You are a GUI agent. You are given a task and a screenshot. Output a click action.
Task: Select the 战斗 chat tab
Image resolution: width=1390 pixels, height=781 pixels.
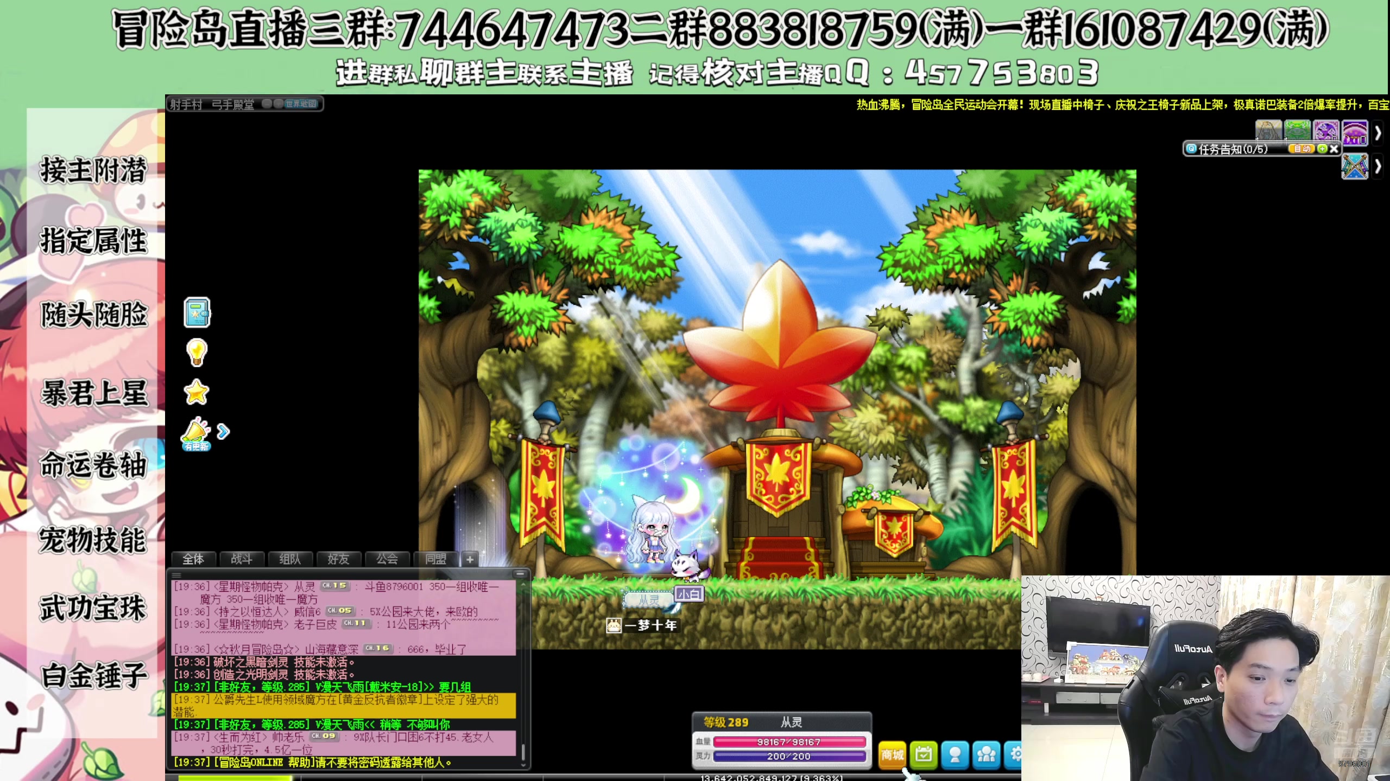pos(242,559)
